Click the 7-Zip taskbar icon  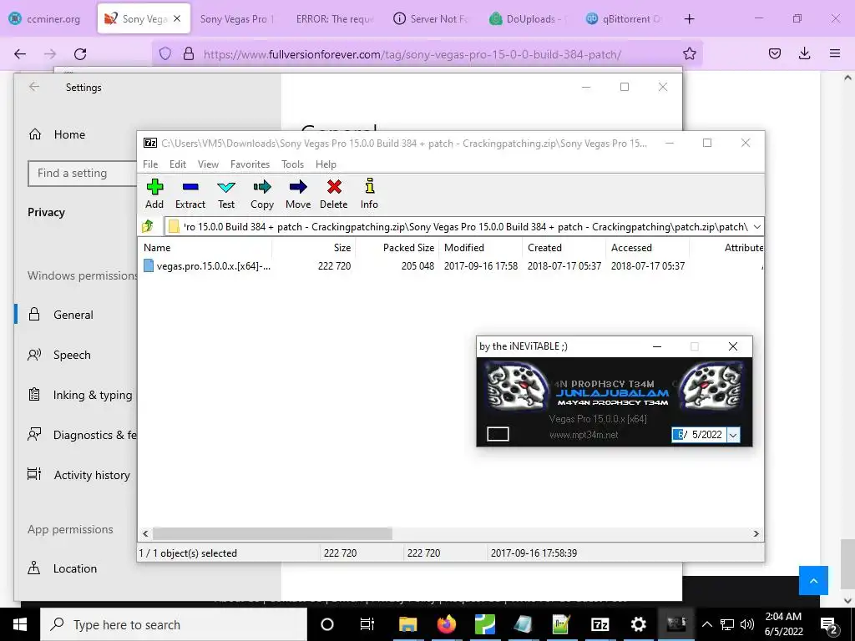pos(600,624)
